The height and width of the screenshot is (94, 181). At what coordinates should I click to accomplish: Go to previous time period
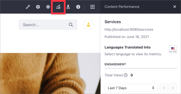[164, 88]
